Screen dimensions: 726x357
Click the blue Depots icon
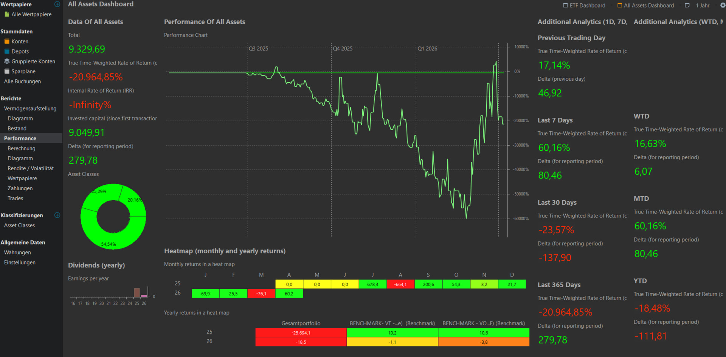[x=7, y=51]
